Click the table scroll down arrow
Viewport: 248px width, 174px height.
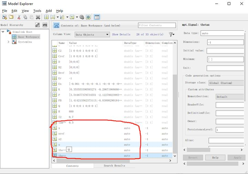tap(175, 156)
